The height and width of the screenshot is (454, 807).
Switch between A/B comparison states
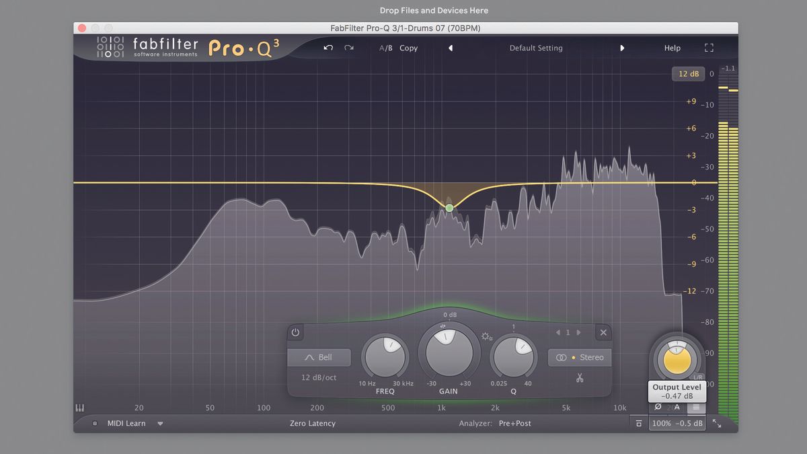tap(385, 48)
